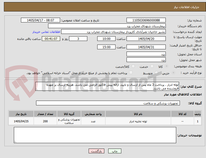Select the جزیی purchase type radio
The image size is (206, 158).
pos(173,73)
